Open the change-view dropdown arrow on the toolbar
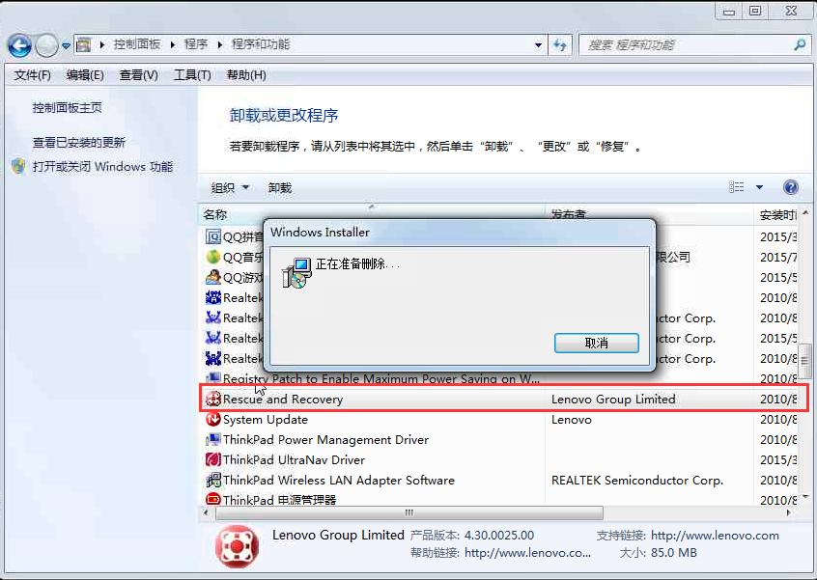 [758, 186]
